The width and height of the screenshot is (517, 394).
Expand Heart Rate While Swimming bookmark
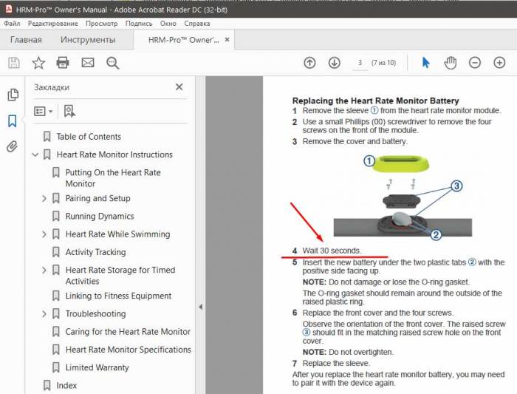[x=44, y=234]
